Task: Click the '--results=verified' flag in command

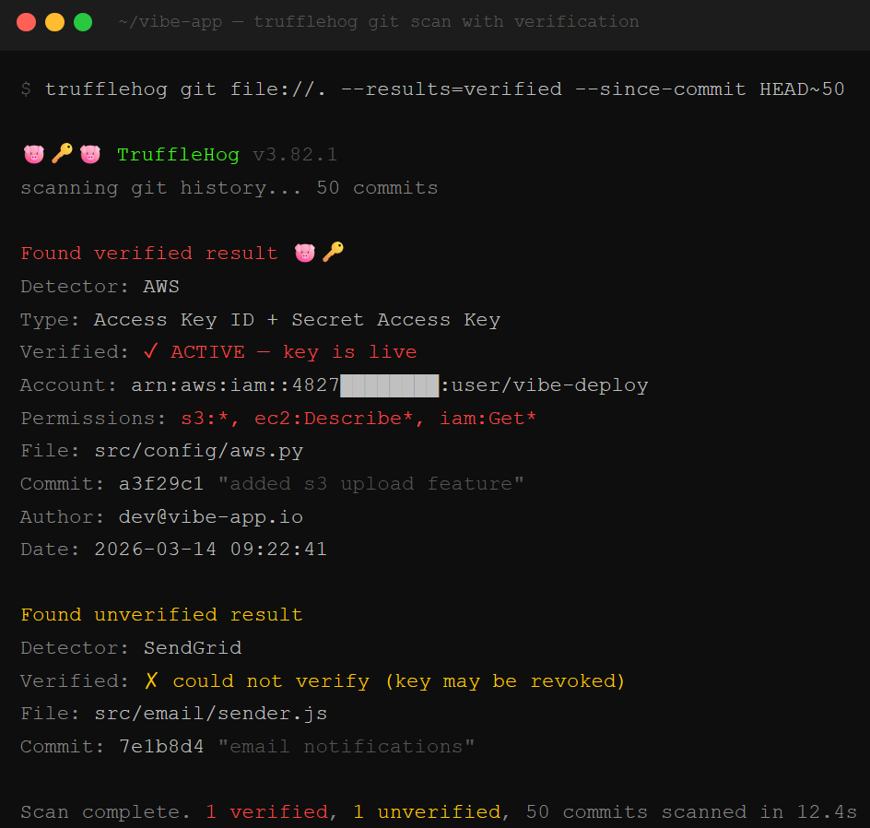Action: pos(451,89)
